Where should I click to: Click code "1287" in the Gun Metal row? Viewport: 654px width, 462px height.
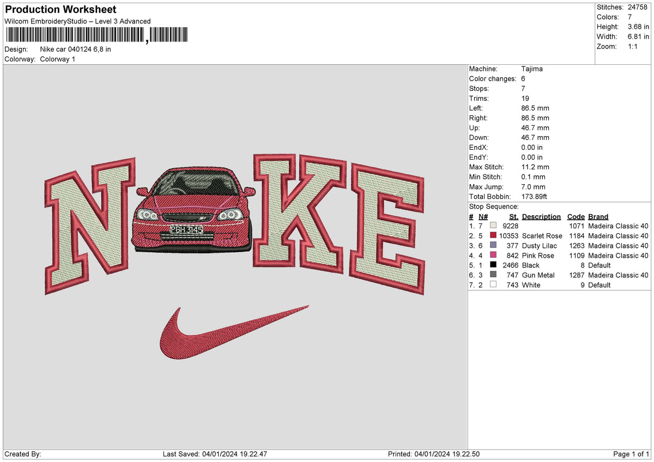(577, 275)
